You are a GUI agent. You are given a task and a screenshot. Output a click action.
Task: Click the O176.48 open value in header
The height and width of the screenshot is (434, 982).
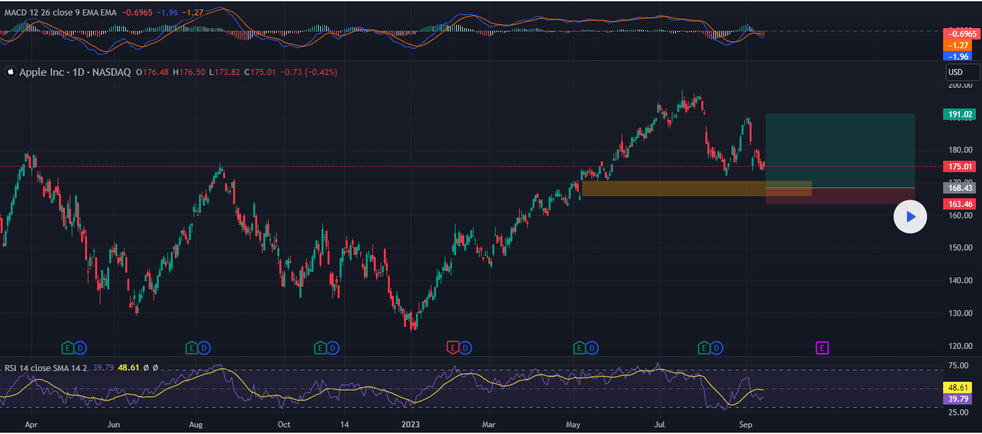[x=152, y=72]
